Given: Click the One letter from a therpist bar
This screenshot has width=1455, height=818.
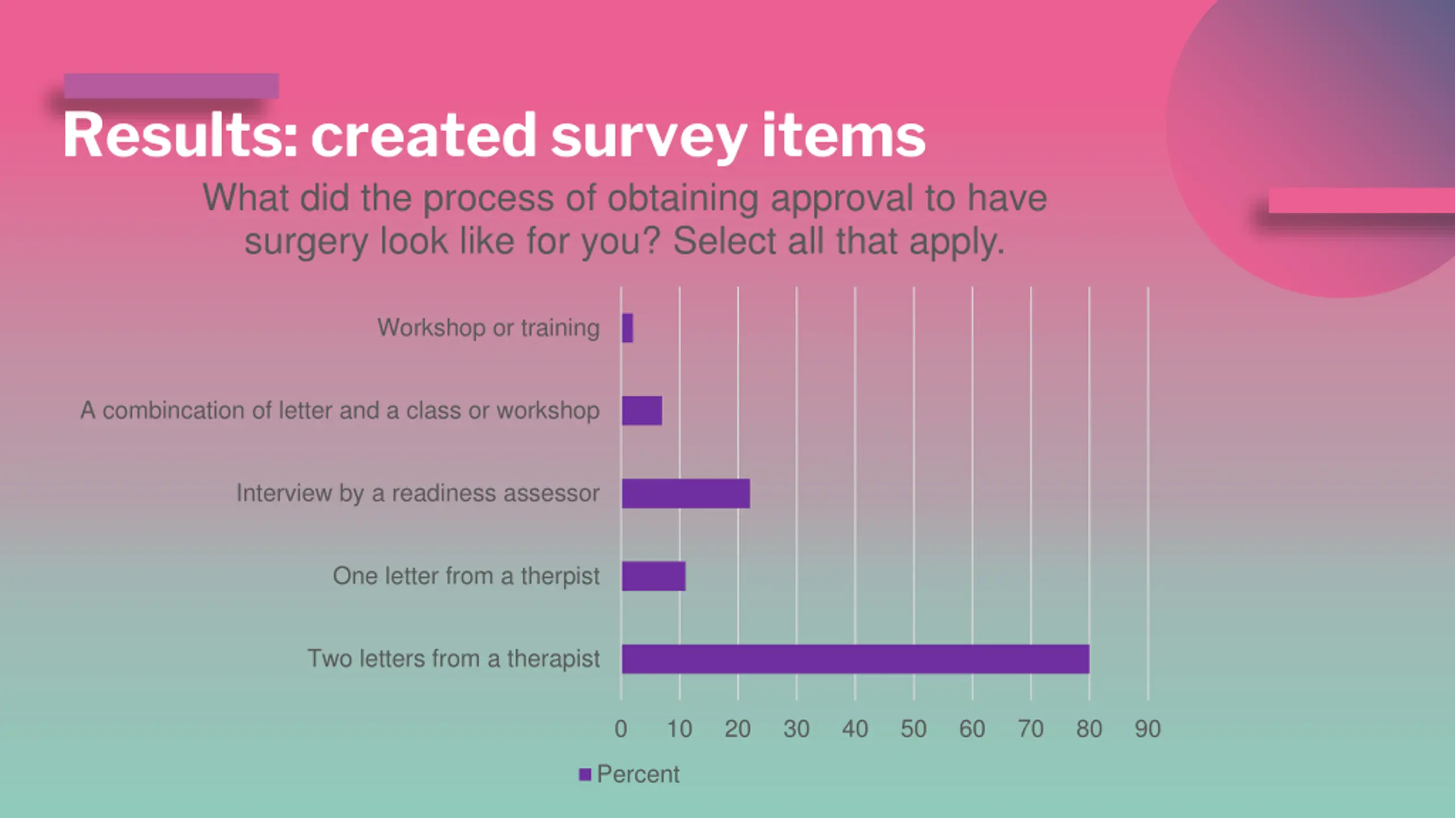Looking at the screenshot, I should point(654,576).
